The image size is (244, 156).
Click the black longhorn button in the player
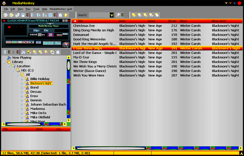point(32,42)
